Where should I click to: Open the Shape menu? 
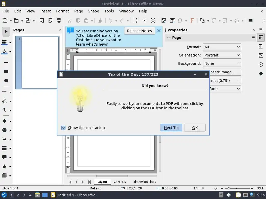(x=94, y=11)
